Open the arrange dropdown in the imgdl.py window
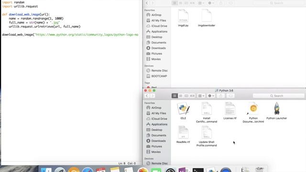Image resolution: width=306 pixels, height=172 pixels. 201,3
